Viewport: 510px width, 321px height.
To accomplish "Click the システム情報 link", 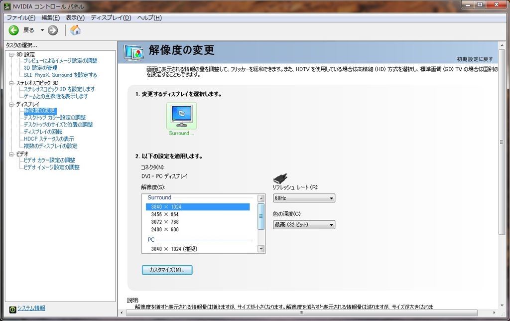I will point(31,308).
